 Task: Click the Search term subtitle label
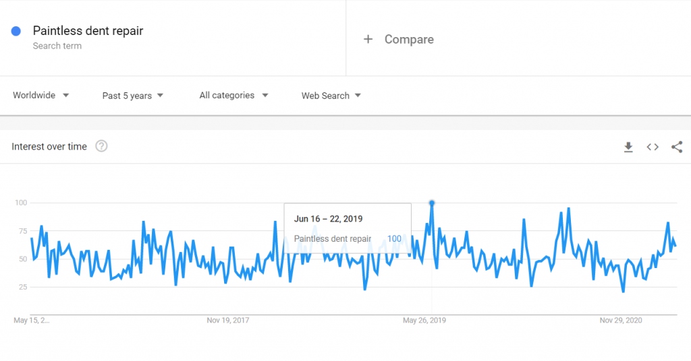point(57,46)
